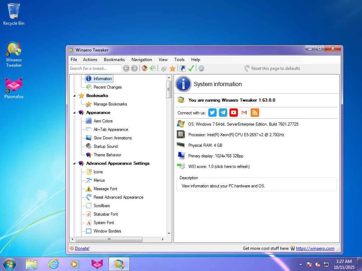This screenshot has width=362, height=271.
Task: Open the View menu
Action: tap(163, 59)
